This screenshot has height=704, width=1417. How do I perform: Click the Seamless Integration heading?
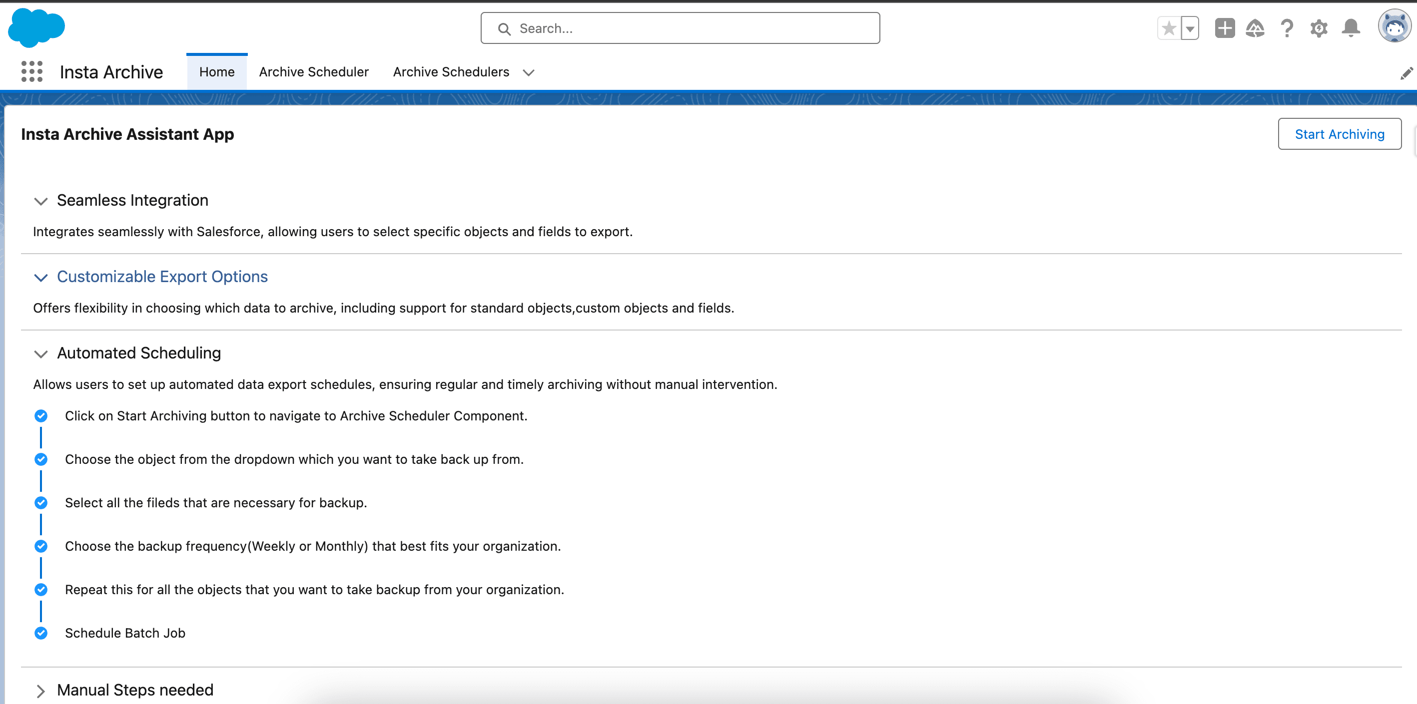pos(132,200)
